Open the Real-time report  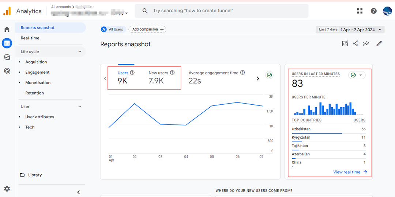coord(30,38)
